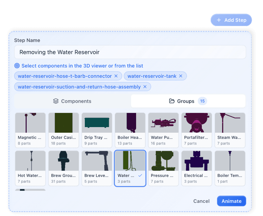Viewport: 263px width, 216px height.
Task: Remove the water-reservoir-hose-t-barb-connector chip
Action: (x=116, y=76)
